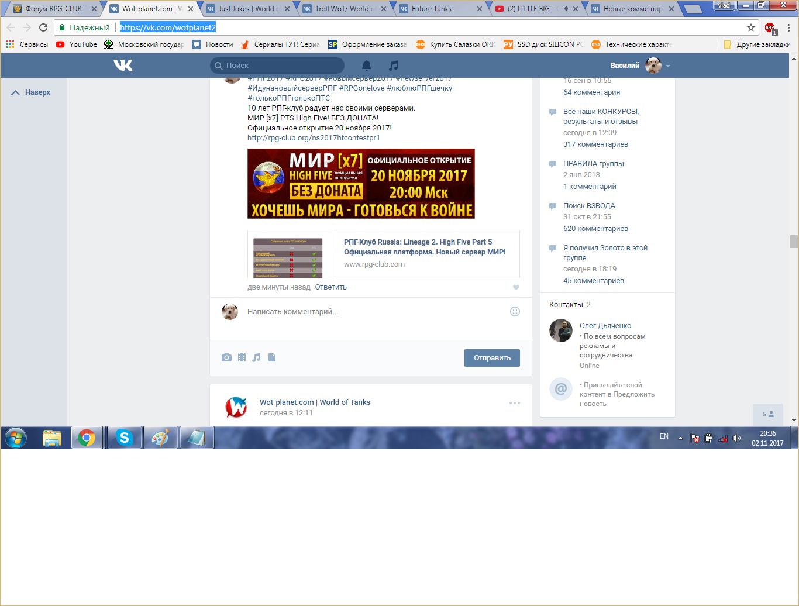Open the Services apps bookmark
The image size is (799, 606).
[27, 44]
